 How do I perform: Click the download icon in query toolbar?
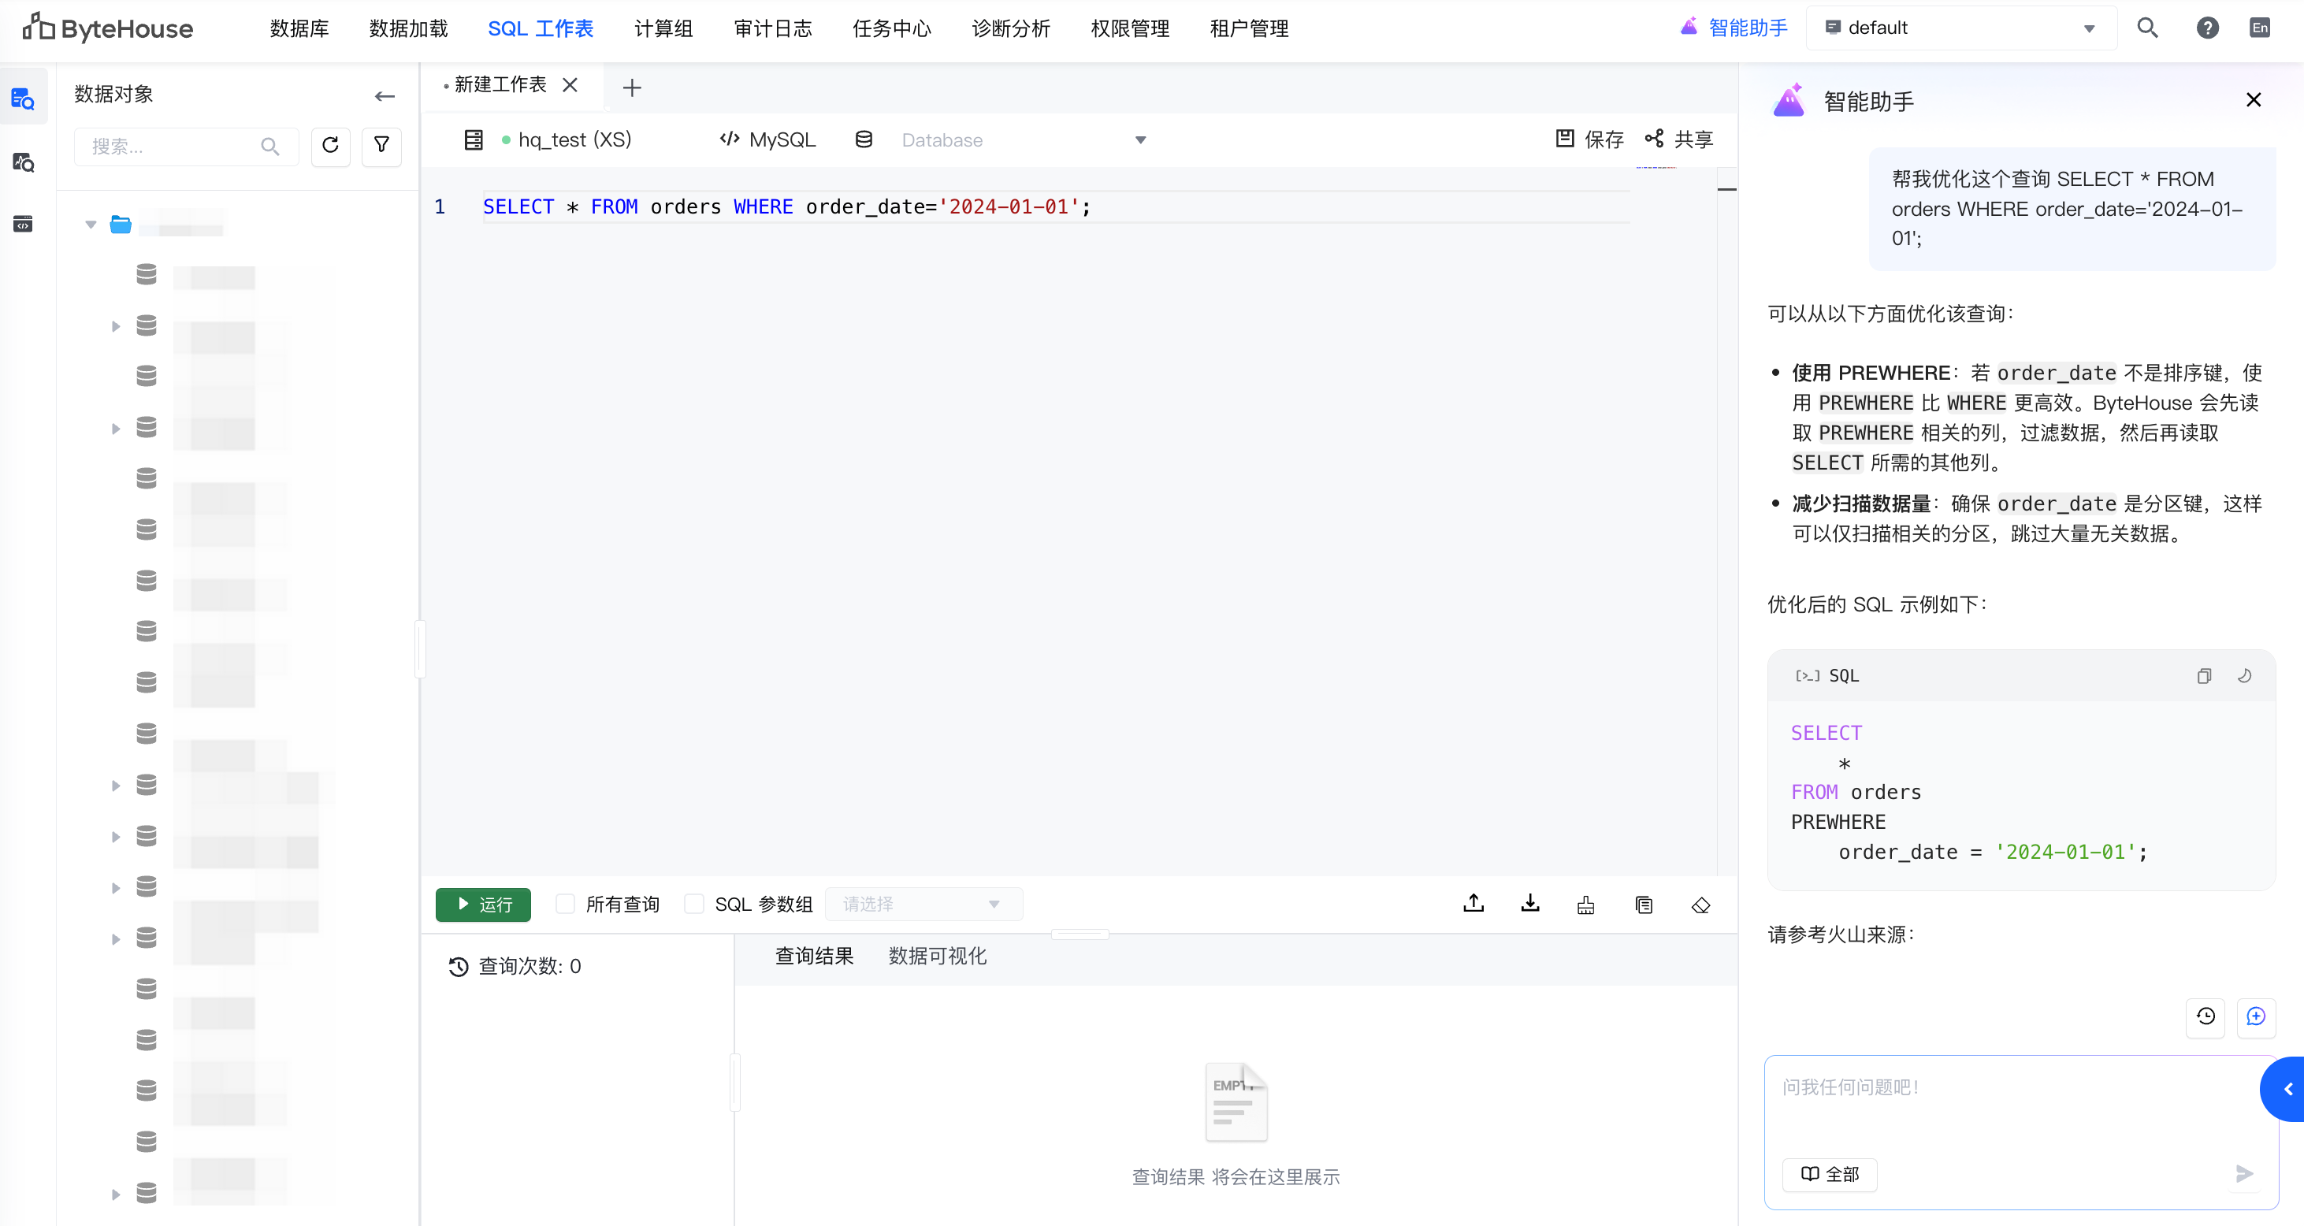pos(1530,904)
